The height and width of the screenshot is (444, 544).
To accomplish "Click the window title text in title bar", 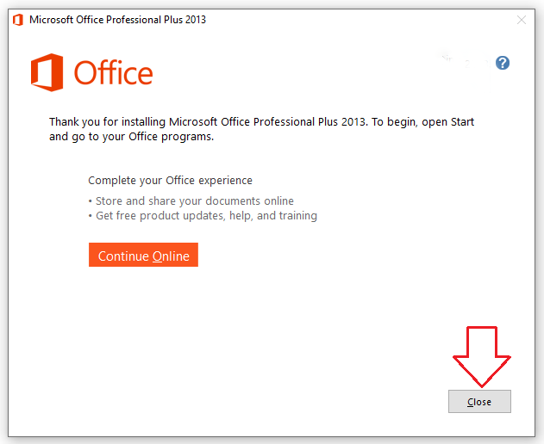I will click(117, 20).
